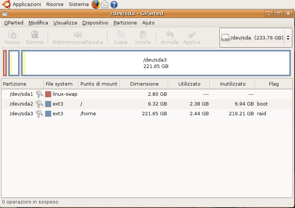Click the 2.80 GB size cell

(157, 94)
